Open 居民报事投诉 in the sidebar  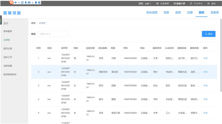(x=10, y=75)
